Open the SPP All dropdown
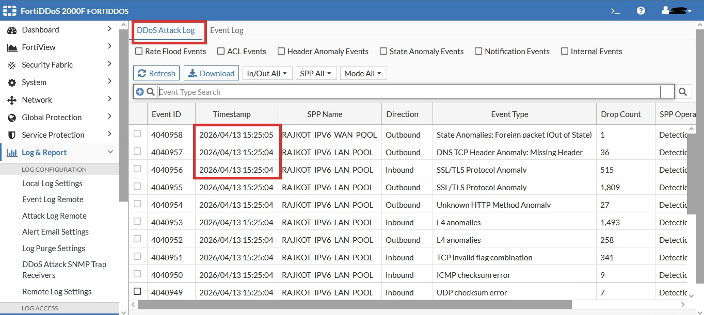 click(316, 73)
